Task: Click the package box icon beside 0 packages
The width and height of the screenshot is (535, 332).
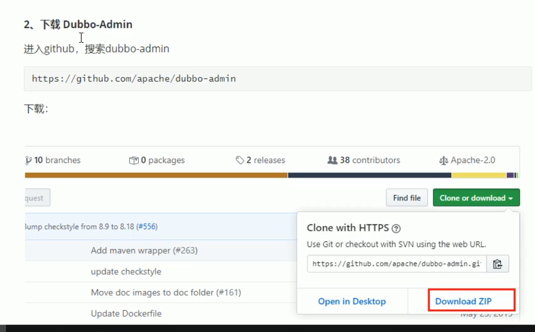Action: [133, 160]
